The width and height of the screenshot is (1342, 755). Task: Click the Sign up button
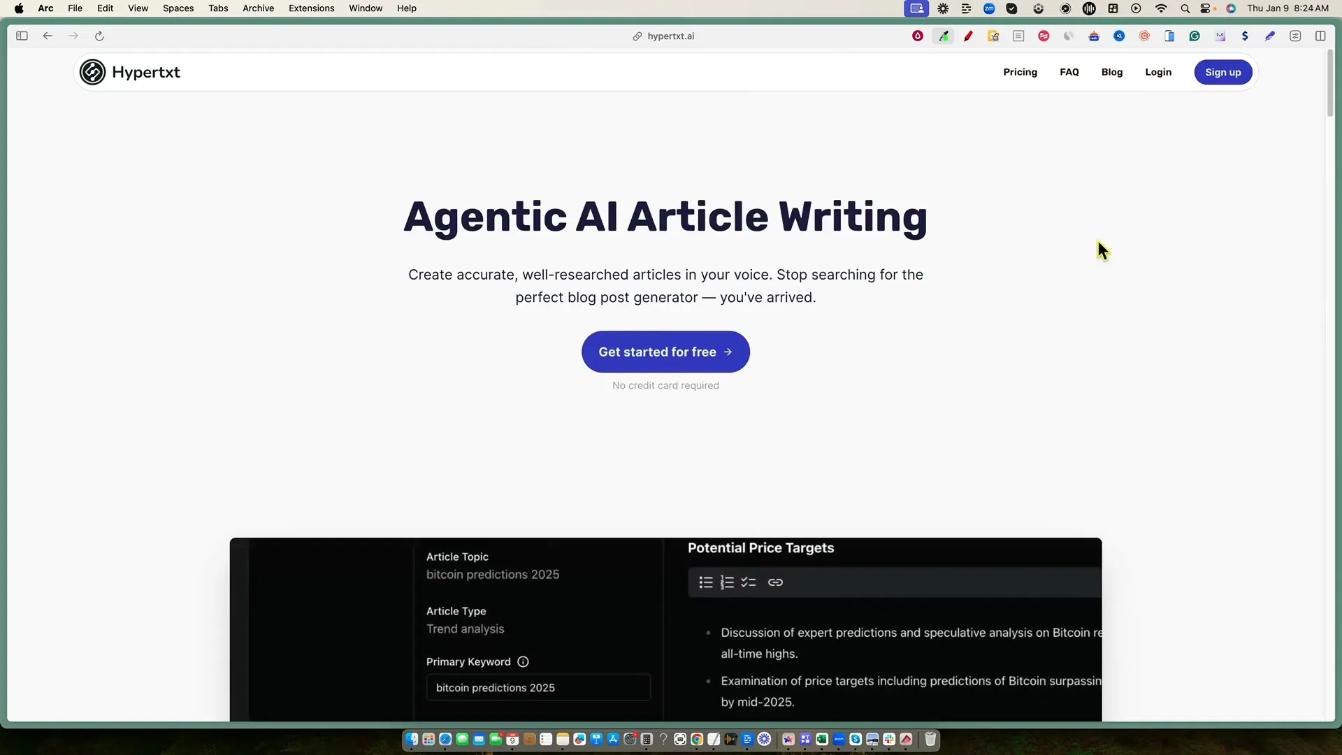click(x=1222, y=72)
